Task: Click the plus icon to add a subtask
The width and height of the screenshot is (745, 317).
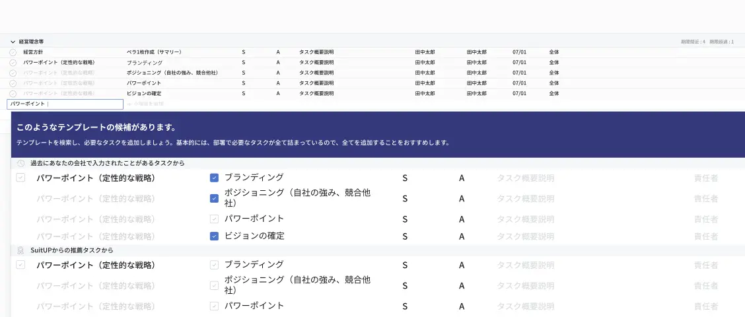Action: coord(129,104)
